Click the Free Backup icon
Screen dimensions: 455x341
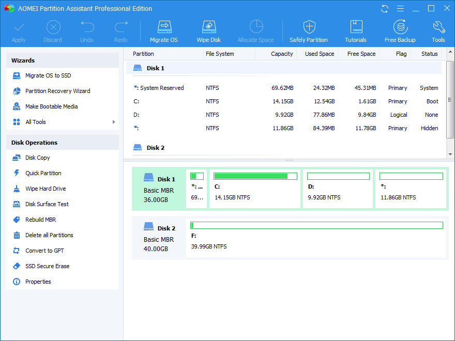click(x=400, y=31)
